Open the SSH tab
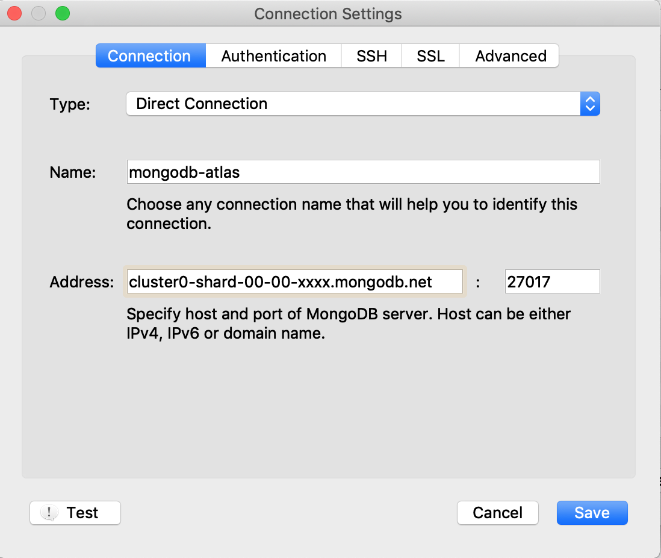 pyautogui.click(x=371, y=55)
